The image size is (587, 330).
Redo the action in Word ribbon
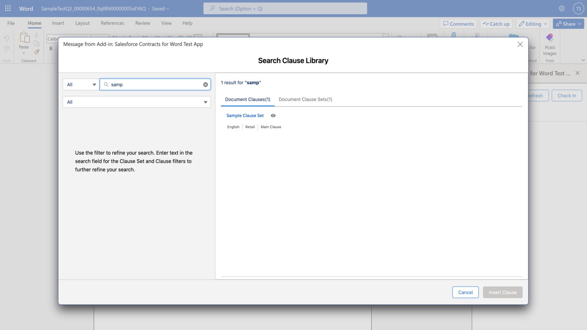point(6,49)
